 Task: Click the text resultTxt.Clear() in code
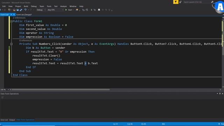click(x=46, y=56)
